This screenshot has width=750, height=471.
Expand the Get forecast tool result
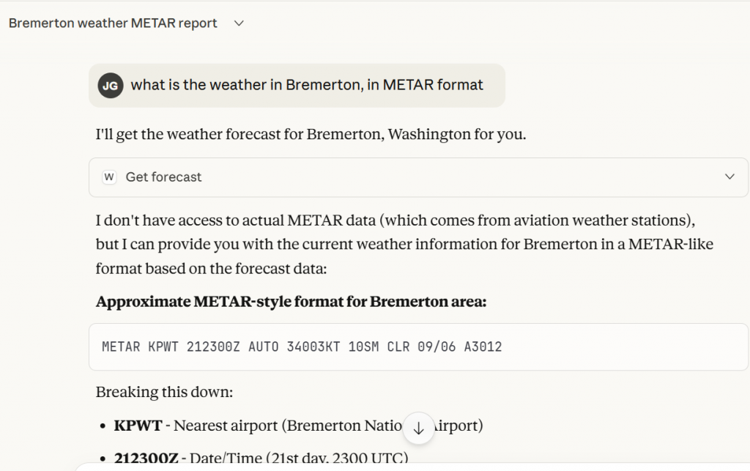coord(729,177)
